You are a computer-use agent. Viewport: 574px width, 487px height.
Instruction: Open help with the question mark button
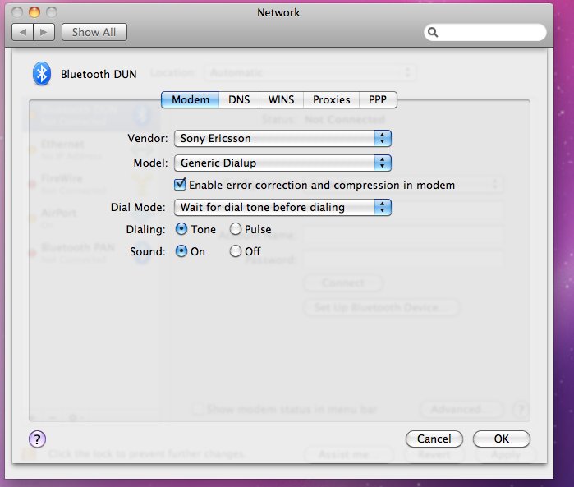[37, 439]
